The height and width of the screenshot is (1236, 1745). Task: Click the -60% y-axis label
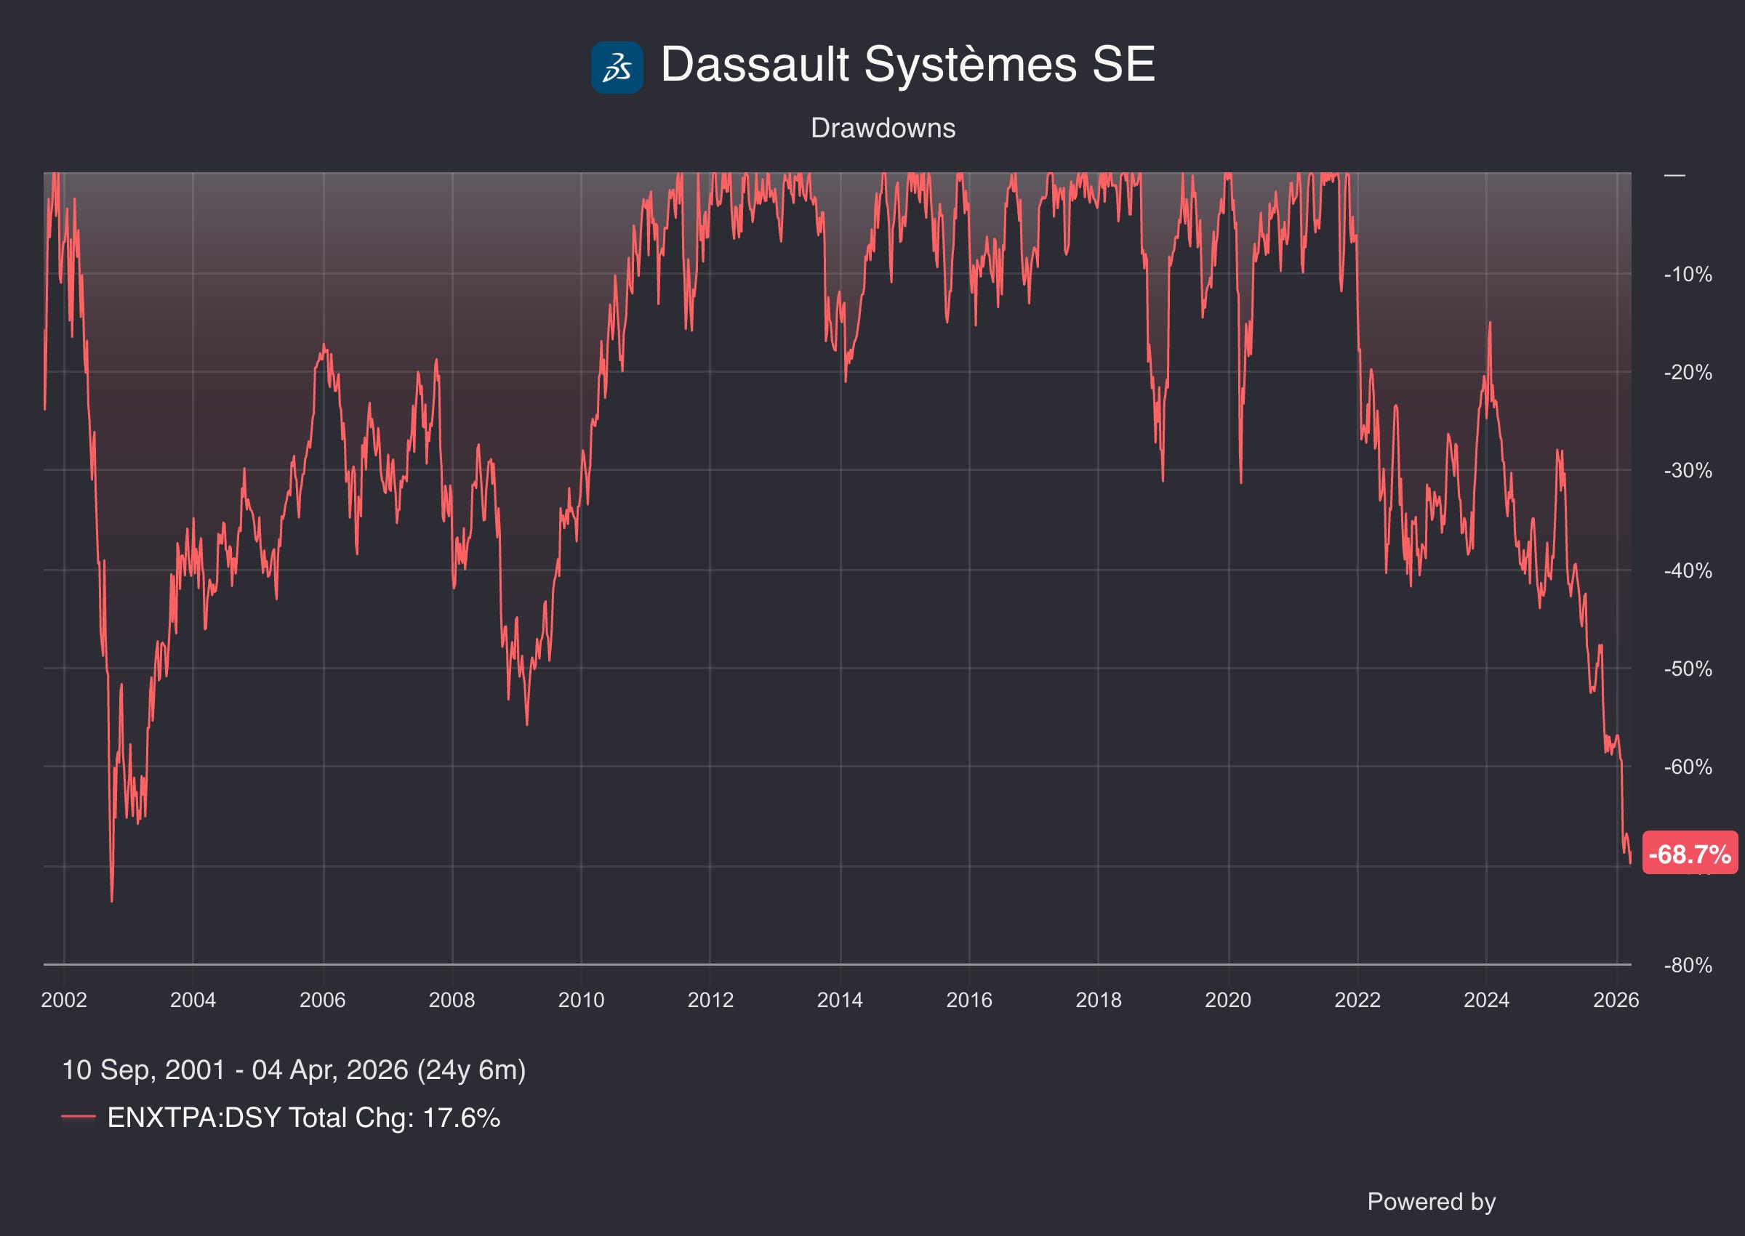(x=1687, y=767)
